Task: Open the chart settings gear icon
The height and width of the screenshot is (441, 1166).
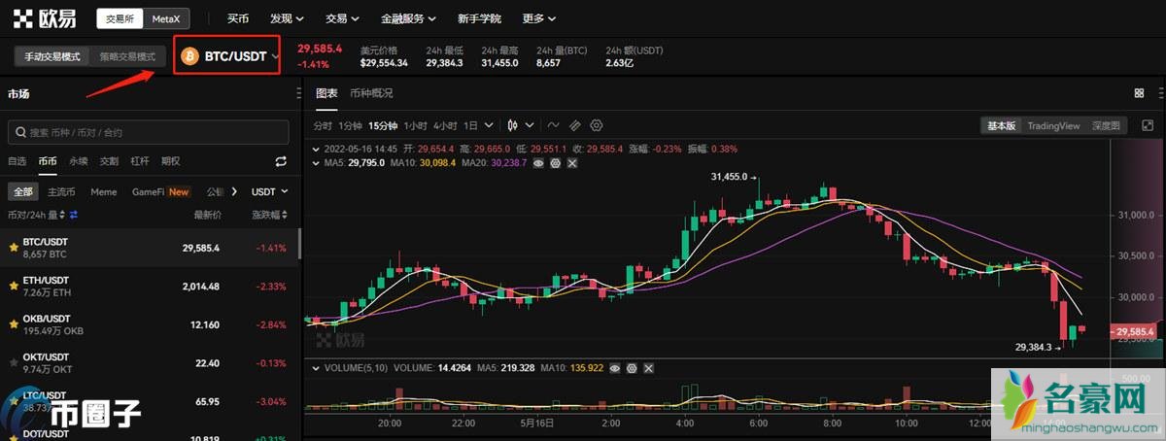Action: [x=597, y=125]
